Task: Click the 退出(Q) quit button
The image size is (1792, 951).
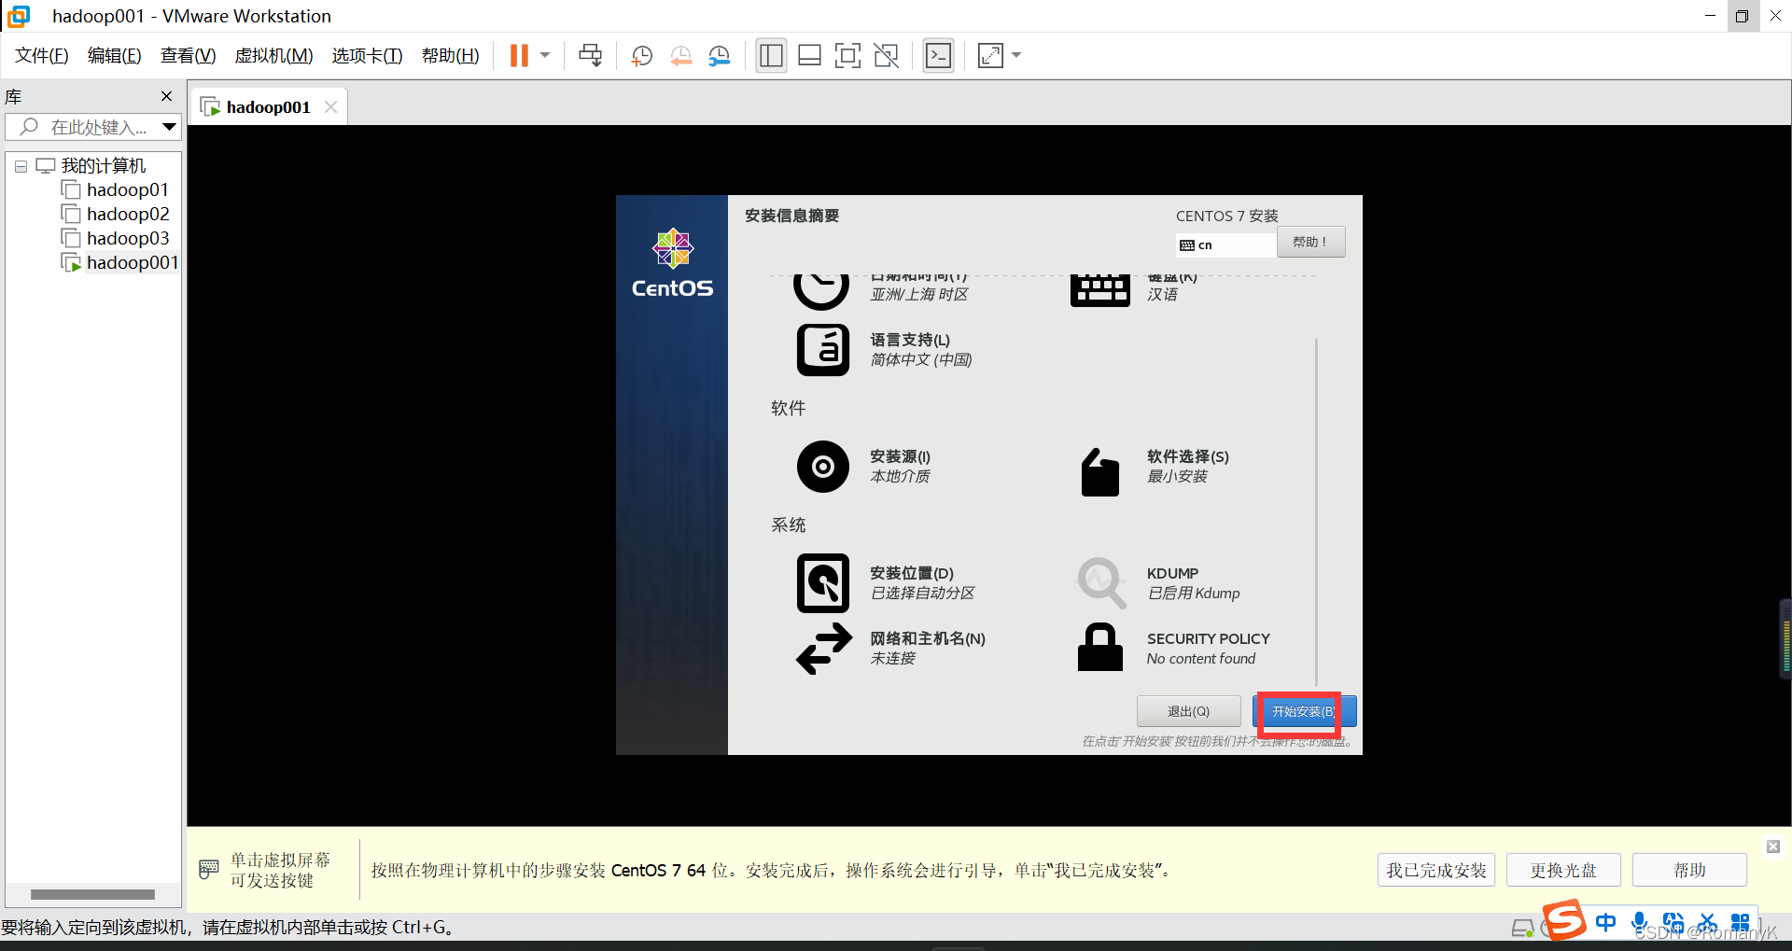Action: [1188, 711]
